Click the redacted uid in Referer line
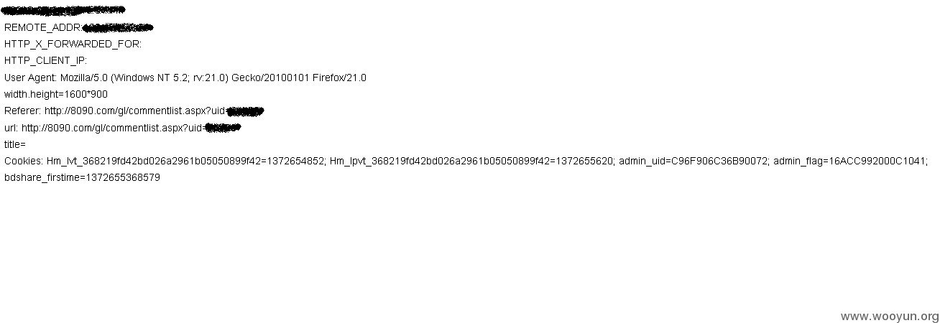The width and height of the screenshot is (940, 323). click(x=245, y=111)
